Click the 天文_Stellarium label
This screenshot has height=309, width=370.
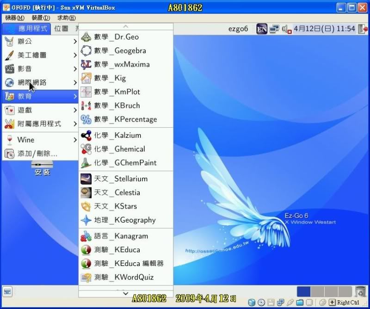pos(121,179)
